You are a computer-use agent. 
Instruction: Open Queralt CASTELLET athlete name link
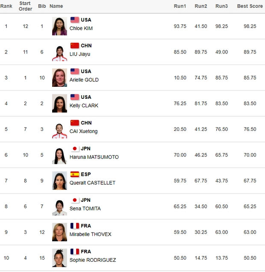click(92, 183)
